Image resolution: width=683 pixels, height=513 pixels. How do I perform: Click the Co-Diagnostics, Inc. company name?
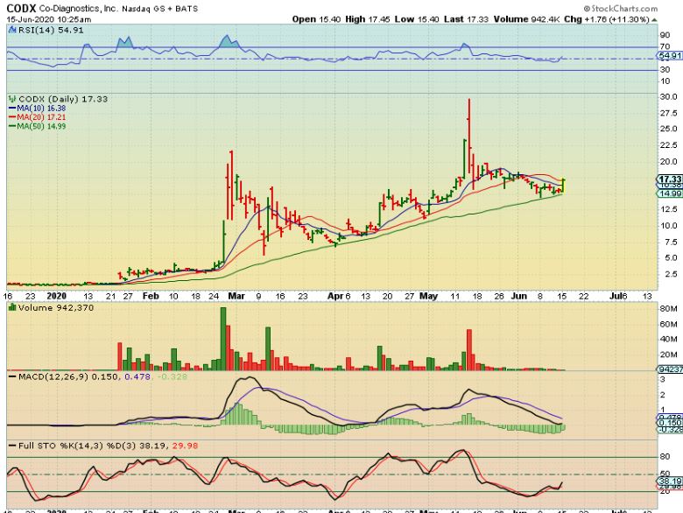coord(78,9)
